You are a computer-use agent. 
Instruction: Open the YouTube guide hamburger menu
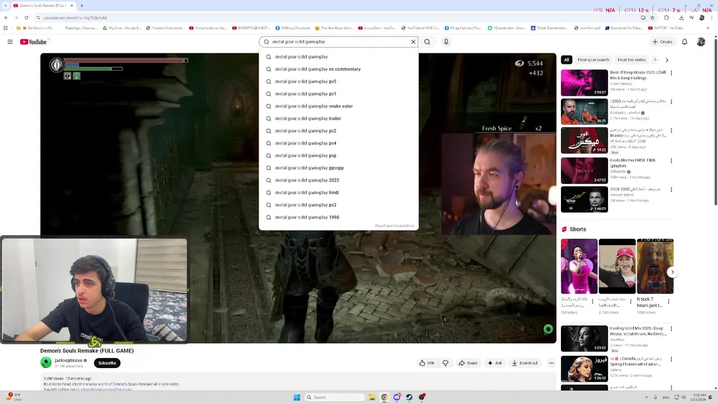click(10, 42)
